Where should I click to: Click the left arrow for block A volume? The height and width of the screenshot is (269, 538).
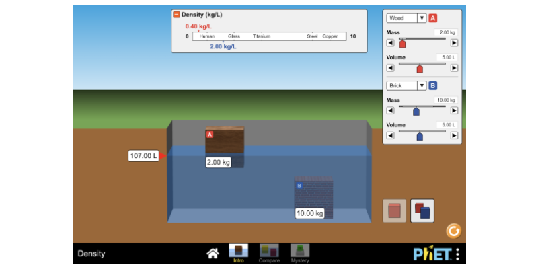tap(390, 68)
